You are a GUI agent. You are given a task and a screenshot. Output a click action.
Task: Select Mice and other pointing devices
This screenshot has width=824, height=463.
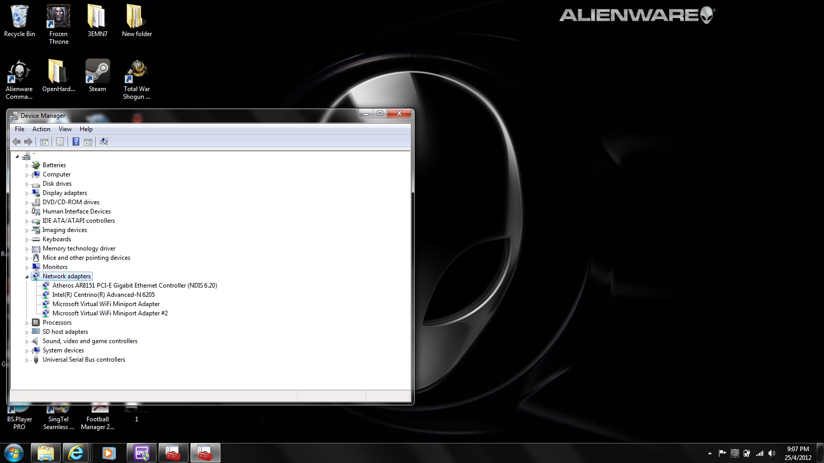point(87,258)
